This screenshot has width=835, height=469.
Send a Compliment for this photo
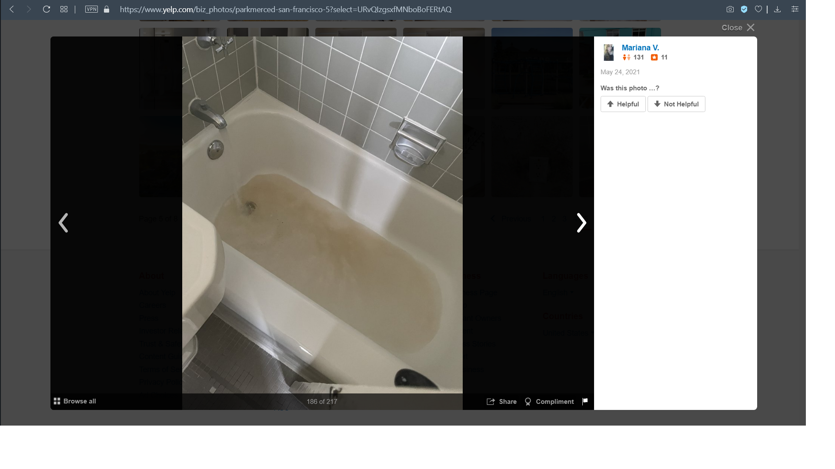coord(549,402)
